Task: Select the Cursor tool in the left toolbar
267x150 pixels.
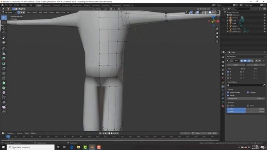Action: [x=4, y=22]
